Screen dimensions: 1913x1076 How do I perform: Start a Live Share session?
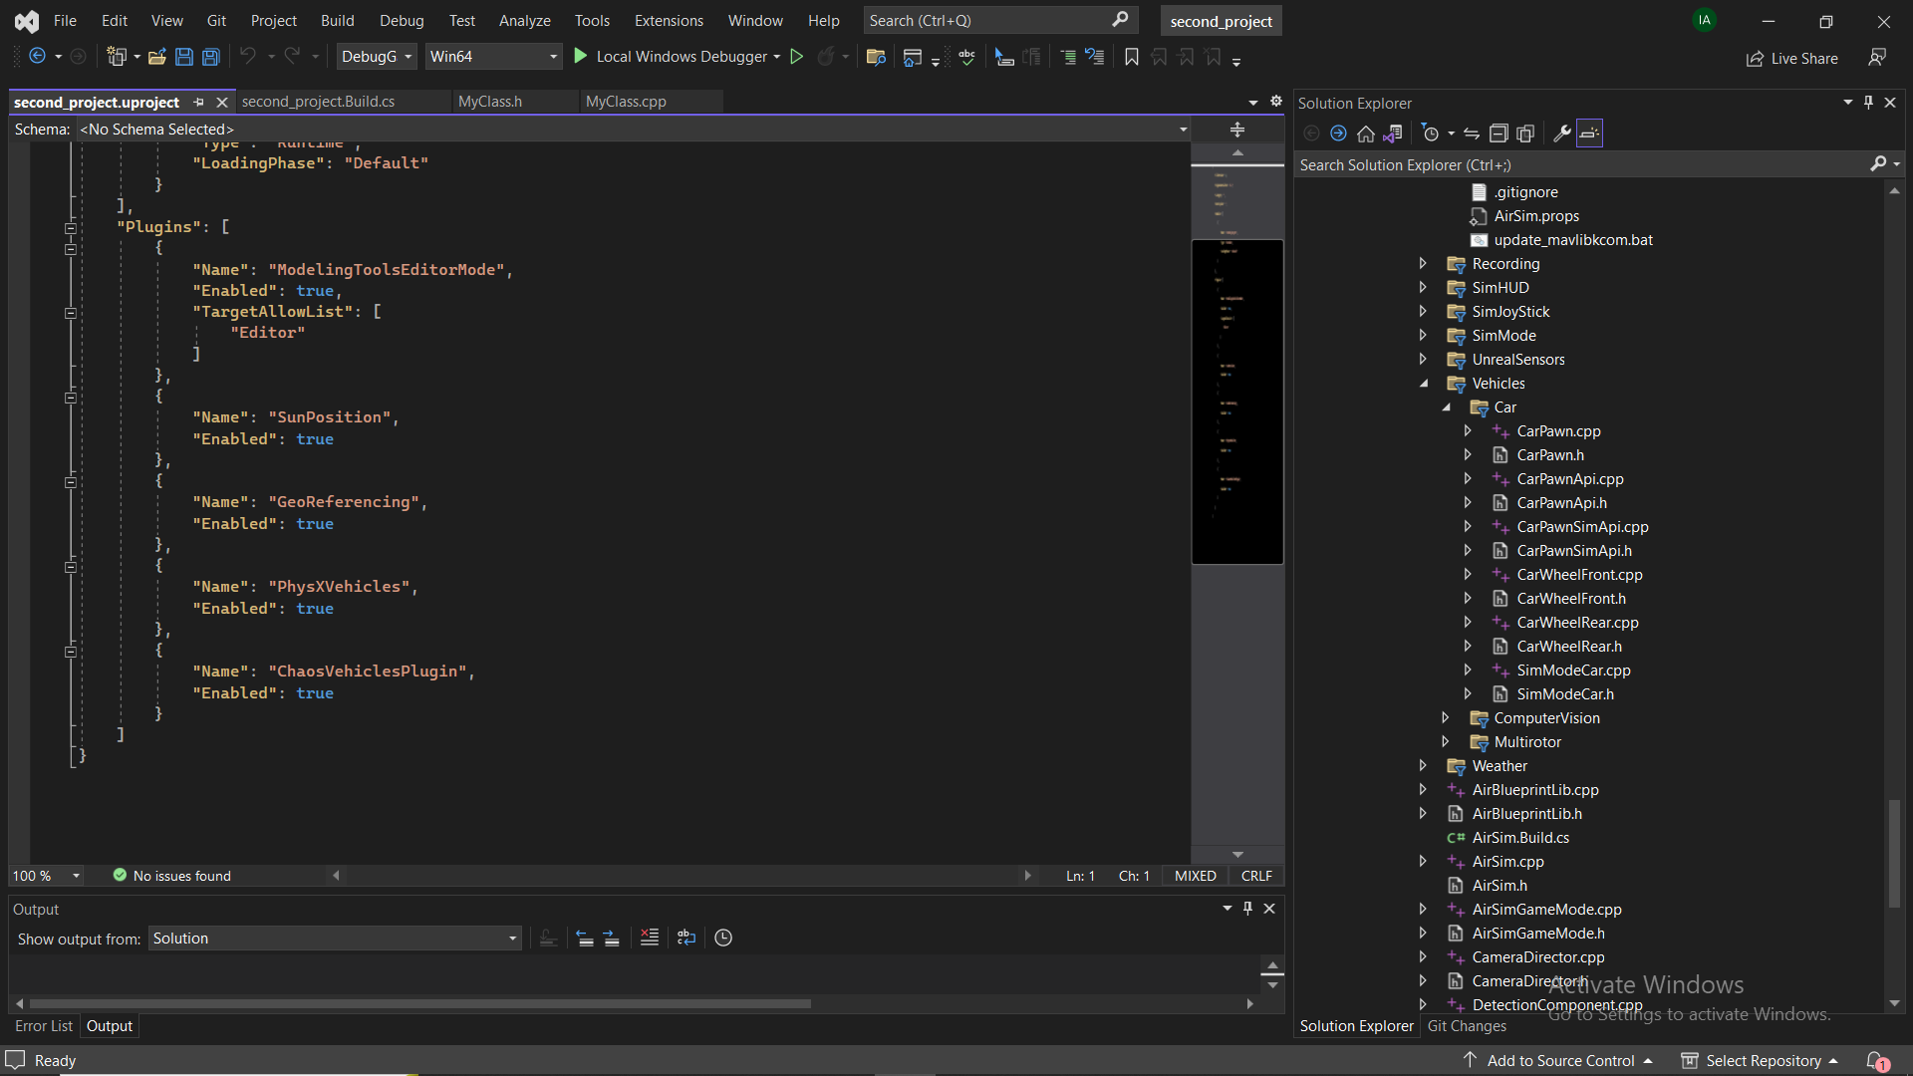click(x=1791, y=58)
